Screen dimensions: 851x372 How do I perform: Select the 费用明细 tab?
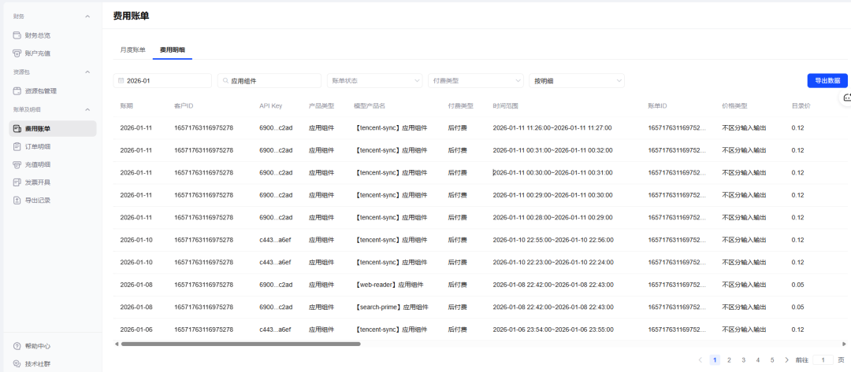coord(172,50)
